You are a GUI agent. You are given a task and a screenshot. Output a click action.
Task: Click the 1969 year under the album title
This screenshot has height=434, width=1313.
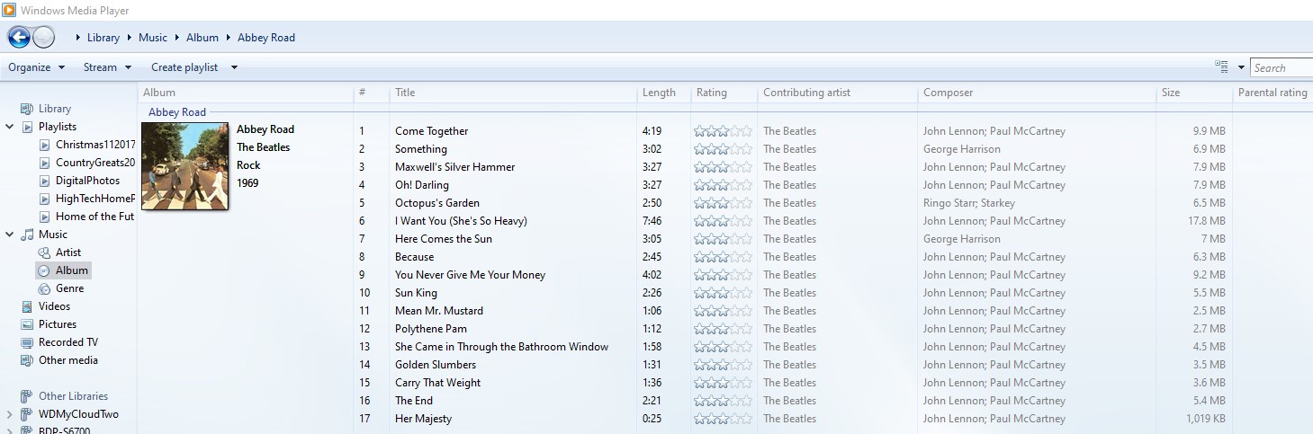[x=247, y=183]
